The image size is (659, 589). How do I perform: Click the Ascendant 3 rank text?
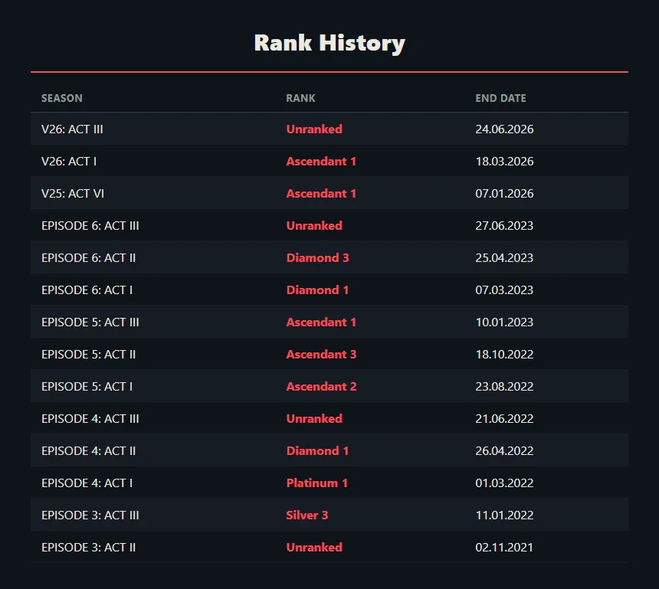(x=322, y=355)
